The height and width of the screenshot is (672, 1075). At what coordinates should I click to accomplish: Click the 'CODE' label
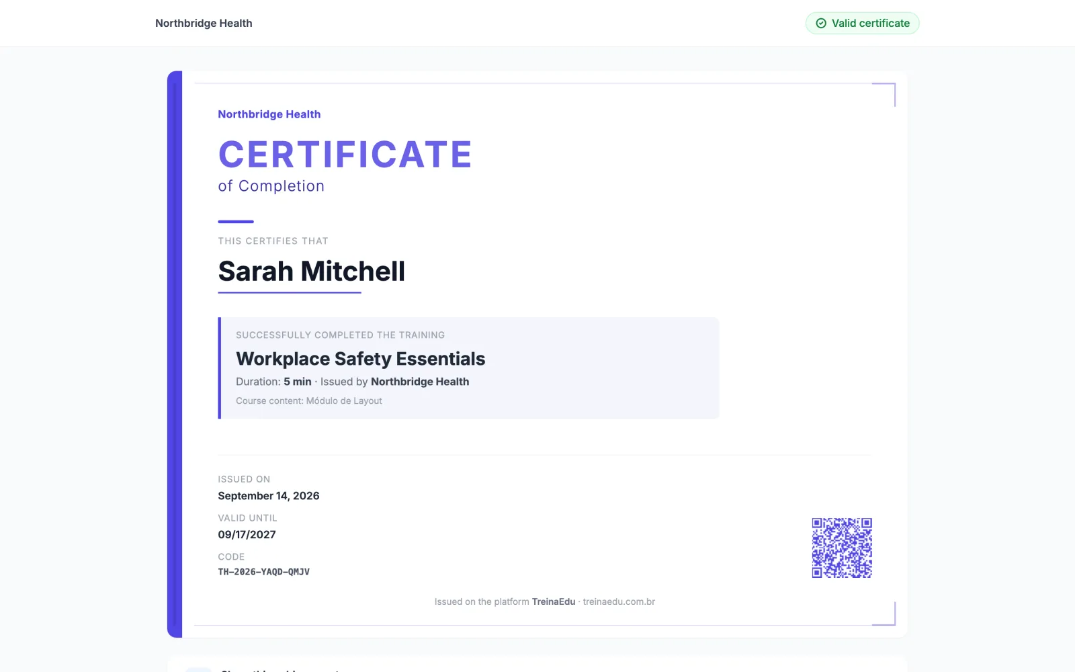231,557
